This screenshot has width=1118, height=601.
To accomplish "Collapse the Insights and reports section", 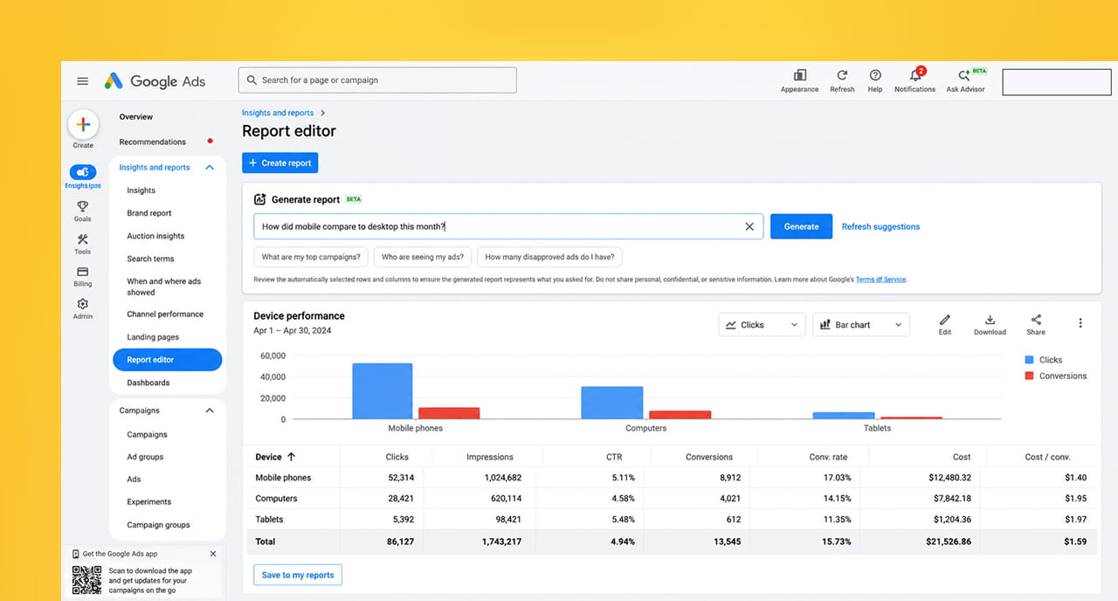I will coord(209,168).
